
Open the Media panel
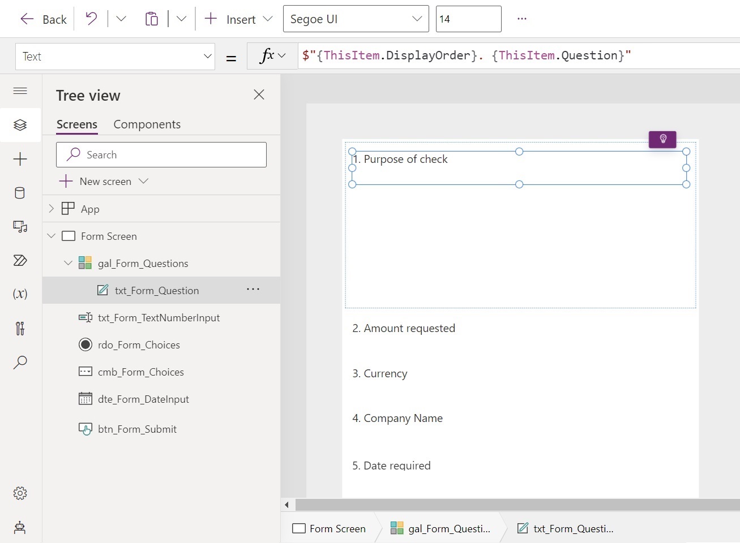pos(20,227)
